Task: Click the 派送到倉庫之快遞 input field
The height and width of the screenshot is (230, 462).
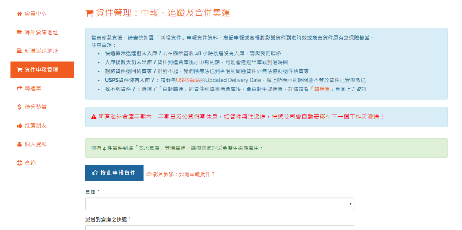Action: (219, 227)
